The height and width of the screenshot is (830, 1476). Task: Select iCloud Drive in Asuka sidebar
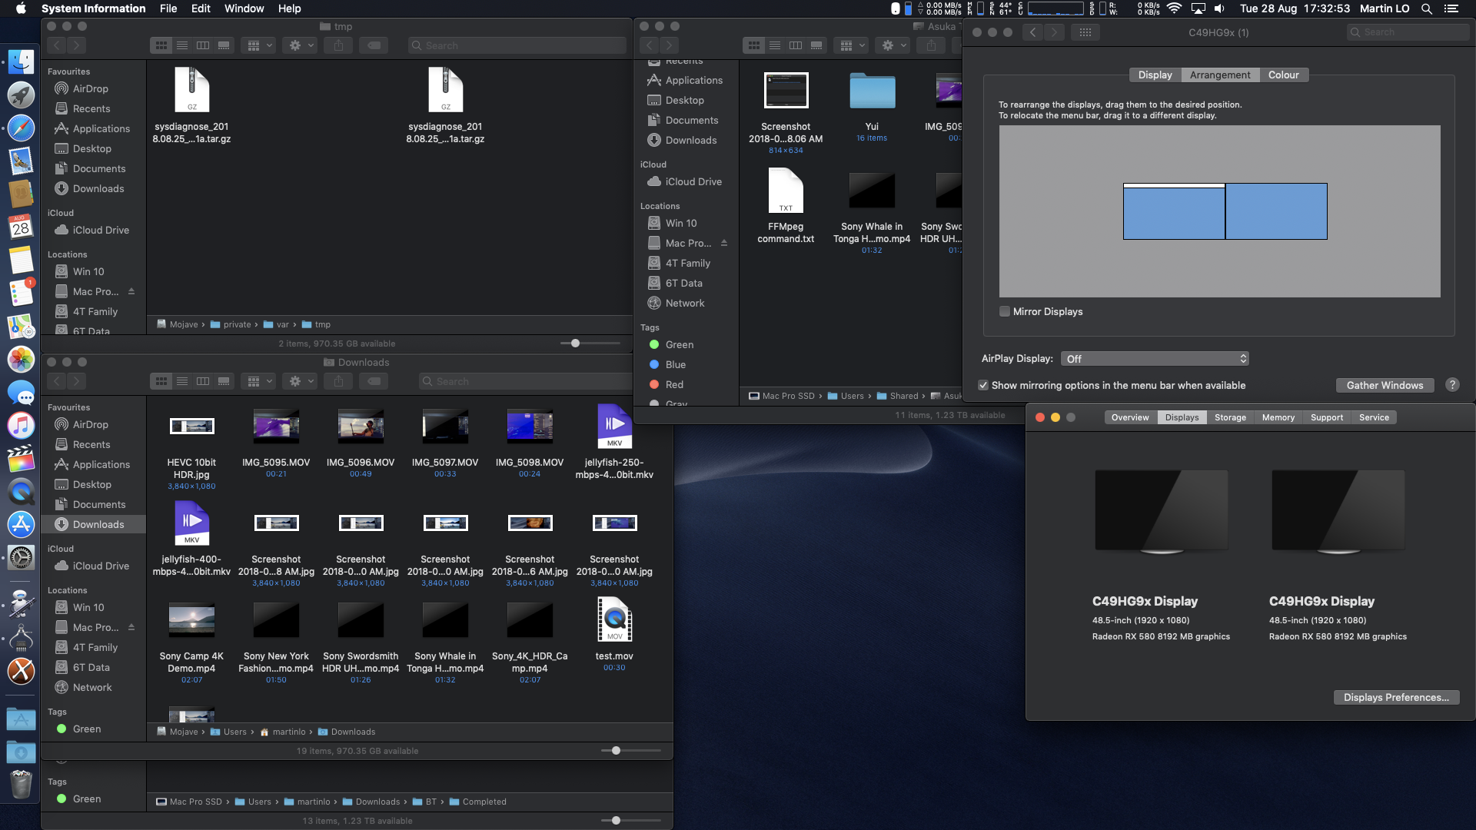(685, 181)
